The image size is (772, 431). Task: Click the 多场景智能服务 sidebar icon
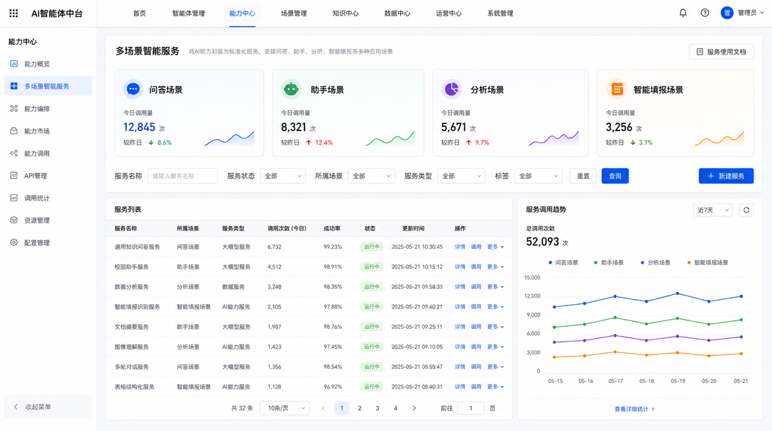pos(13,86)
